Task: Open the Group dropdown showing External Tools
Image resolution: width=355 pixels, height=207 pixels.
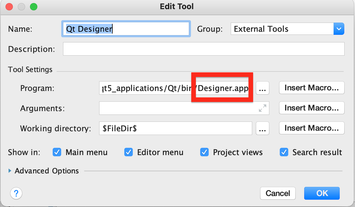Action: click(287, 29)
